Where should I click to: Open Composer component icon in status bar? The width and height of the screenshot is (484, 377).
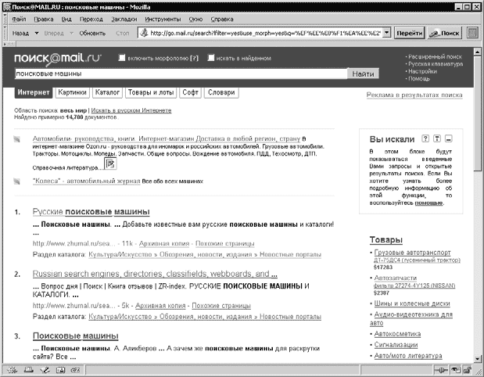45,369
